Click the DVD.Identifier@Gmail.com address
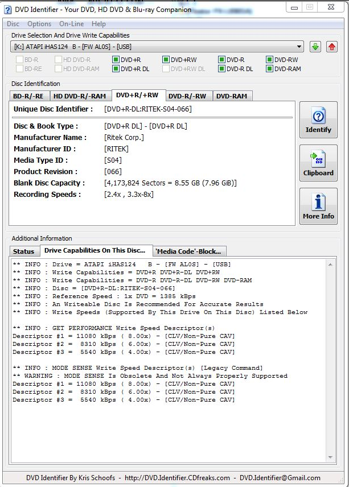This screenshot has width=349, height=487. [280, 478]
